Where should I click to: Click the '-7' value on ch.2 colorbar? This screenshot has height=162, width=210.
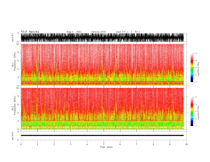tap(195, 126)
